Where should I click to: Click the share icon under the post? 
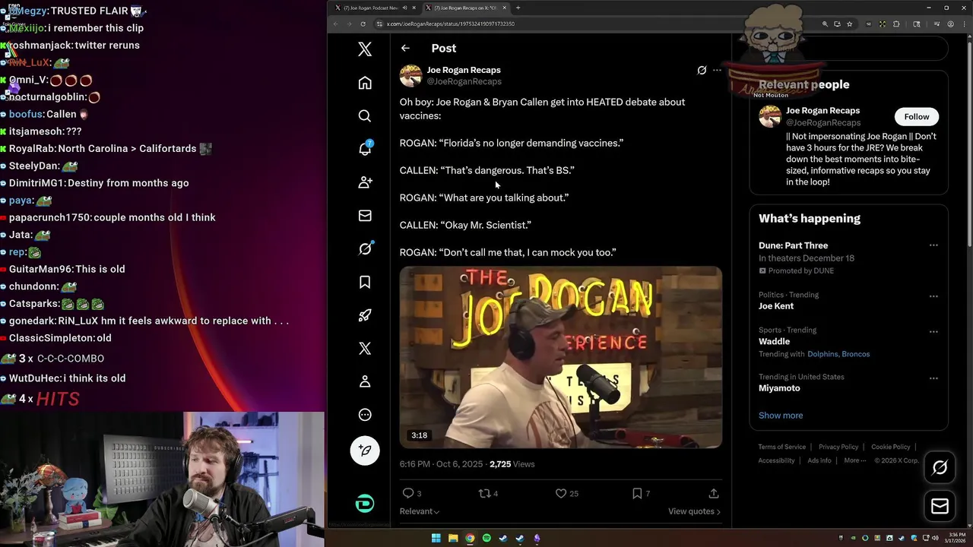714,493
